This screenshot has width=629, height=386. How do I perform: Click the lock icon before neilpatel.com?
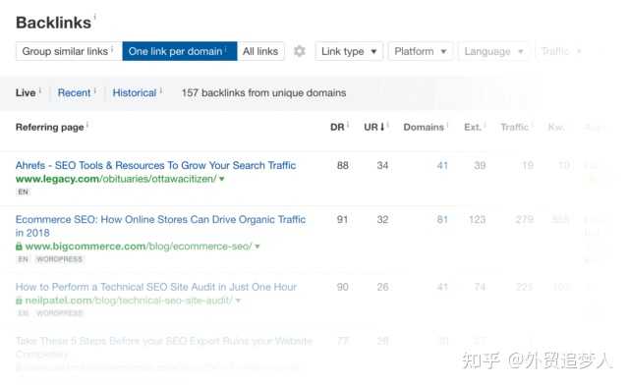click(19, 301)
